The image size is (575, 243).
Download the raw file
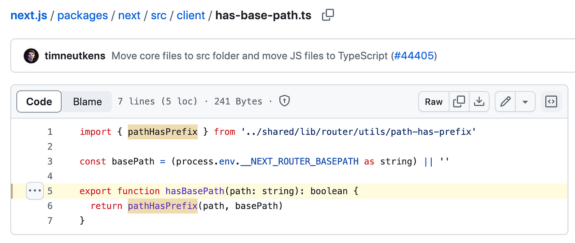click(x=479, y=102)
